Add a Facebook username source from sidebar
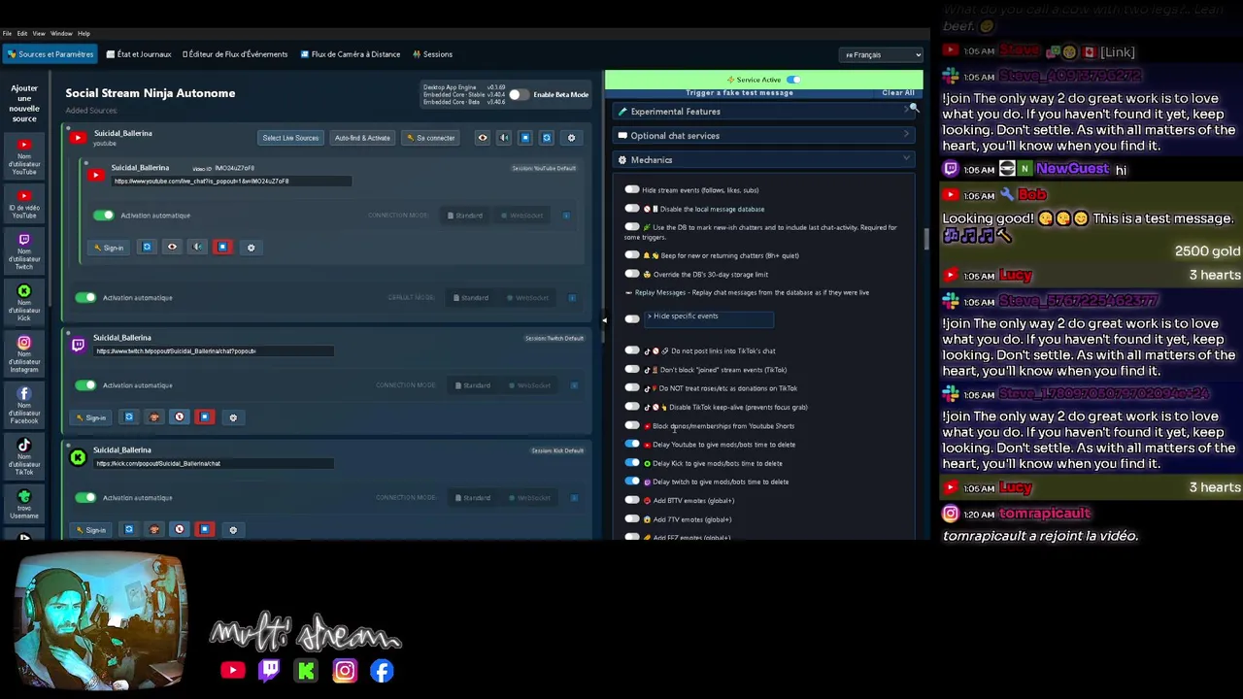This screenshot has height=699, width=1243. 24,406
